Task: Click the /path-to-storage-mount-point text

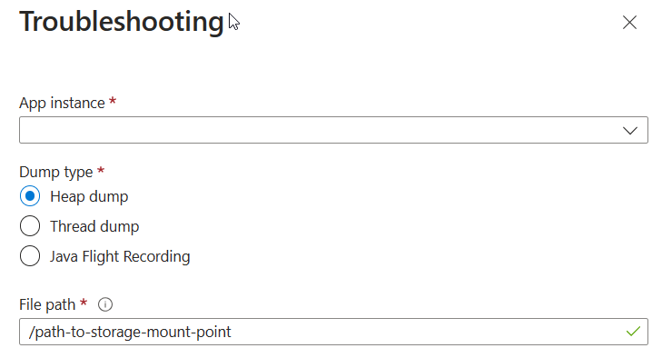Action: click(130, 333)
